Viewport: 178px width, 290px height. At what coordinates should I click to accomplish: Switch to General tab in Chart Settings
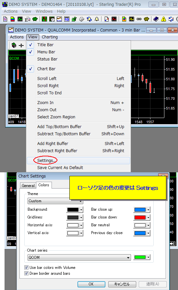[28, 186]
